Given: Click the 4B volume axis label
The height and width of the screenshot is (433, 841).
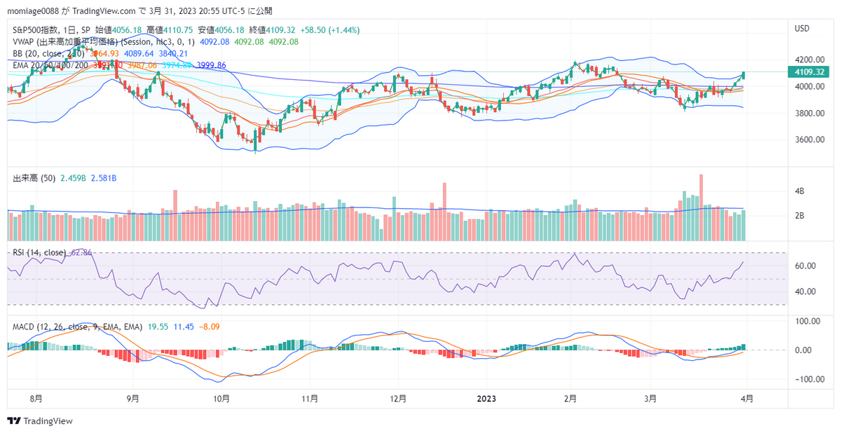Looking at the screenshot, I should pyautogui.click(x=799, y=191).
